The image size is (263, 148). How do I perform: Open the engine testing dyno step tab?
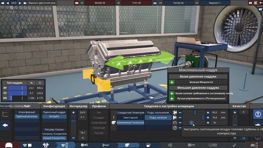coord(212,145)
